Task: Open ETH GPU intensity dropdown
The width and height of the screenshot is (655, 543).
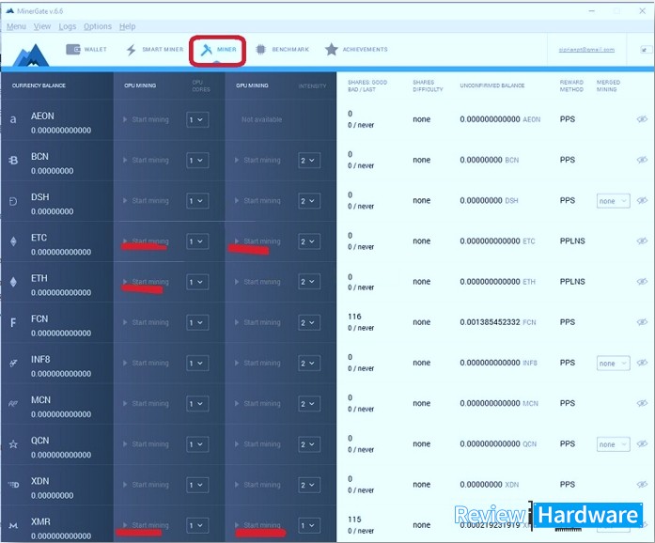Action: [x=309, y=282]
